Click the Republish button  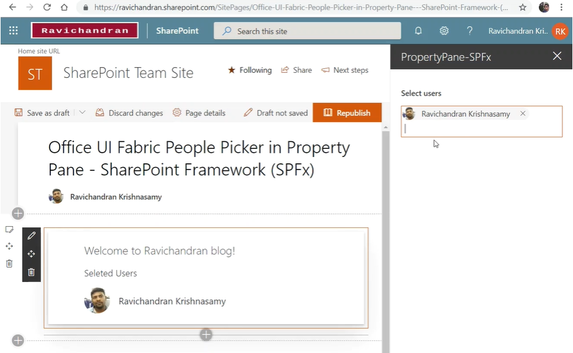pos(347,113)
